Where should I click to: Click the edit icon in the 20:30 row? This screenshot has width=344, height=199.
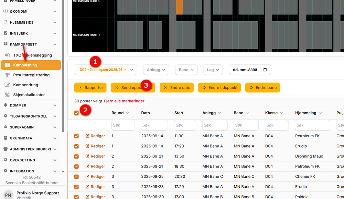[87, 176]
